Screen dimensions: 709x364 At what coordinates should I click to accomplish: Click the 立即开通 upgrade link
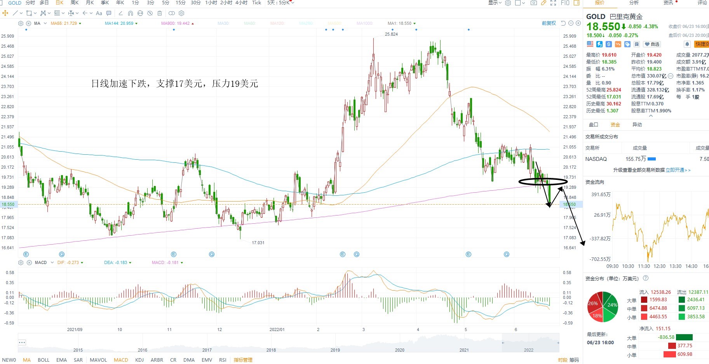click(x=678, y=170)
